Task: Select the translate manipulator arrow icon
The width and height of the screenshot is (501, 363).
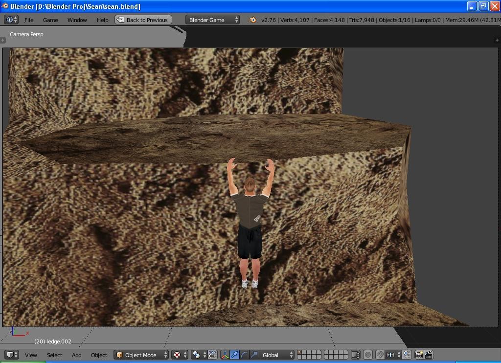Action: 233,355
